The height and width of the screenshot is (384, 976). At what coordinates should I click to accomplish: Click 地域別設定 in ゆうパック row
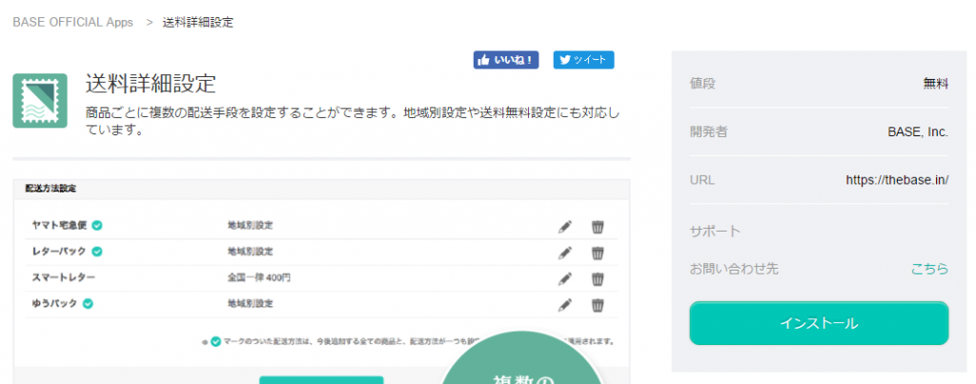(x=251, y=304)
